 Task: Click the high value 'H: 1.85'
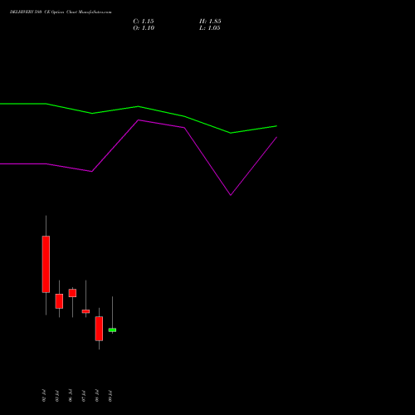click(x=210, y=22)
